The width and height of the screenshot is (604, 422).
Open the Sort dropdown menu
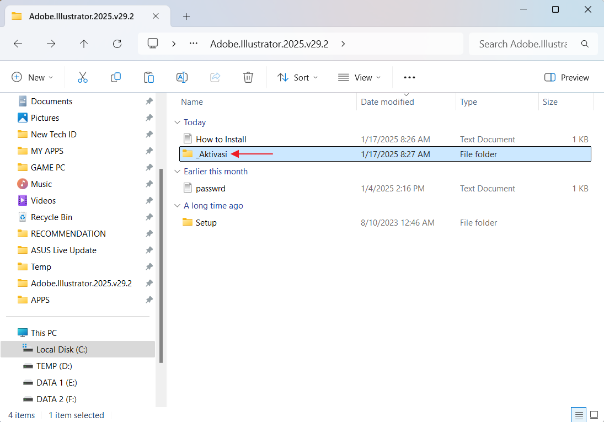tap(298, 77)
